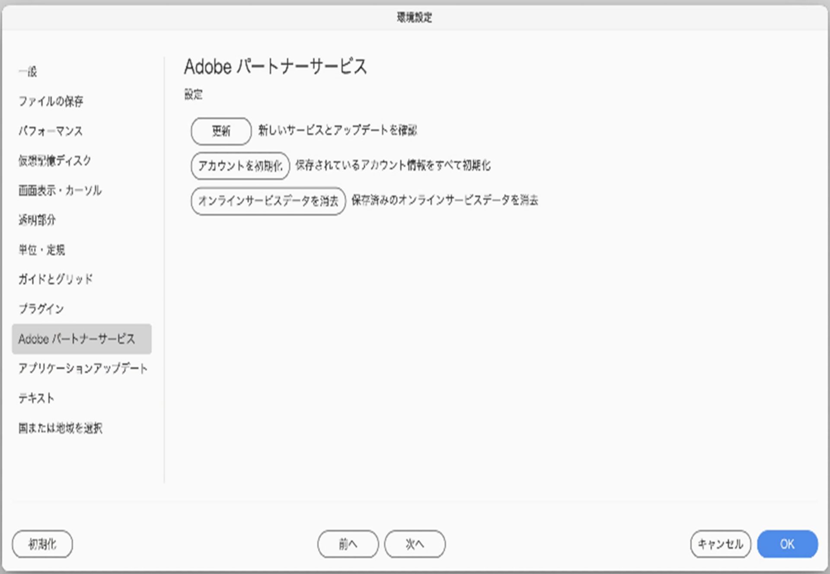Go to previous section with 前へ
Screen dimensions: 830x574
point(348,544)
